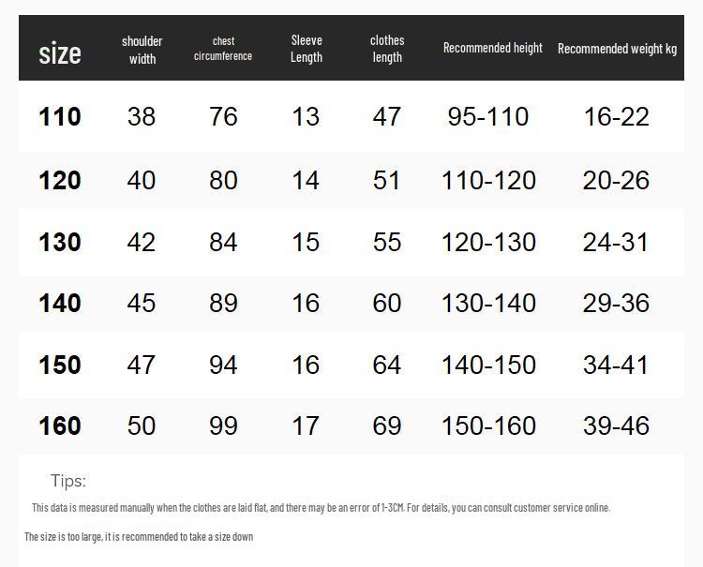The width and height of the screenshot is (703, 567).
Task: Click the manual measurement error note
Action: click(321, 508)
